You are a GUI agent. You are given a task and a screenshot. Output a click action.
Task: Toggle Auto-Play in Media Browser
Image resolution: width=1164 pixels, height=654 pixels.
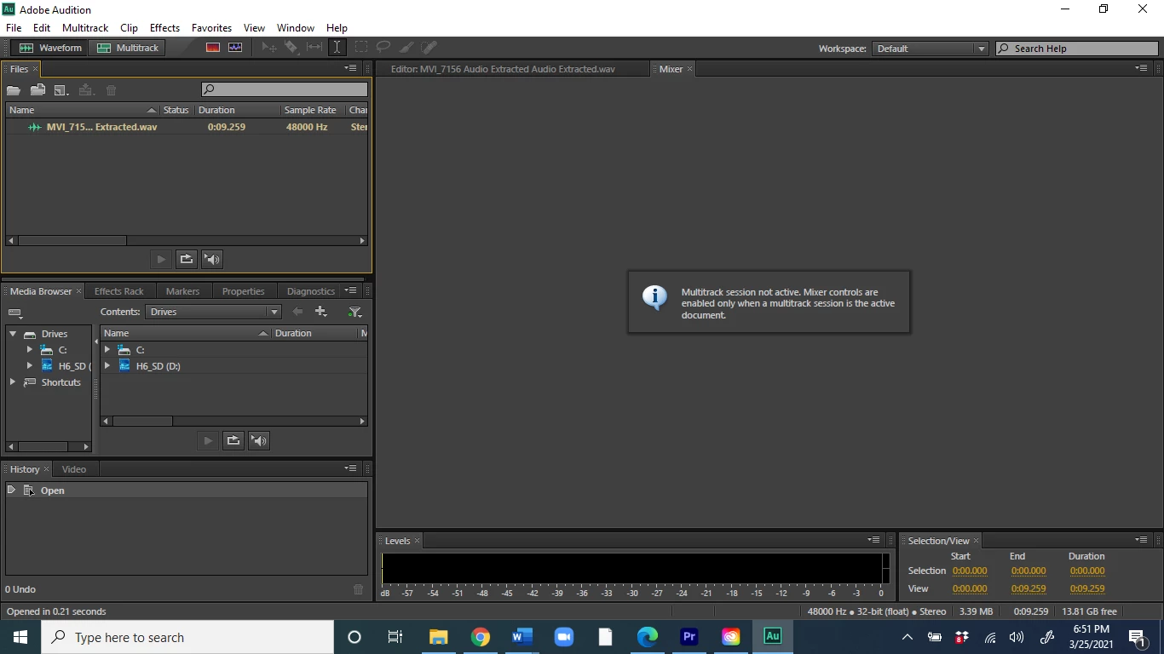coord(259,440)
